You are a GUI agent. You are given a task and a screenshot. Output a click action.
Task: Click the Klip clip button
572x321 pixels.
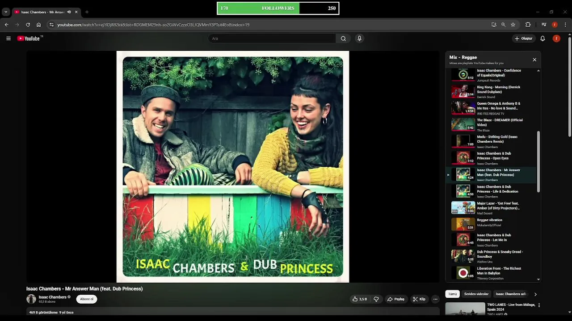pos(419,299)
